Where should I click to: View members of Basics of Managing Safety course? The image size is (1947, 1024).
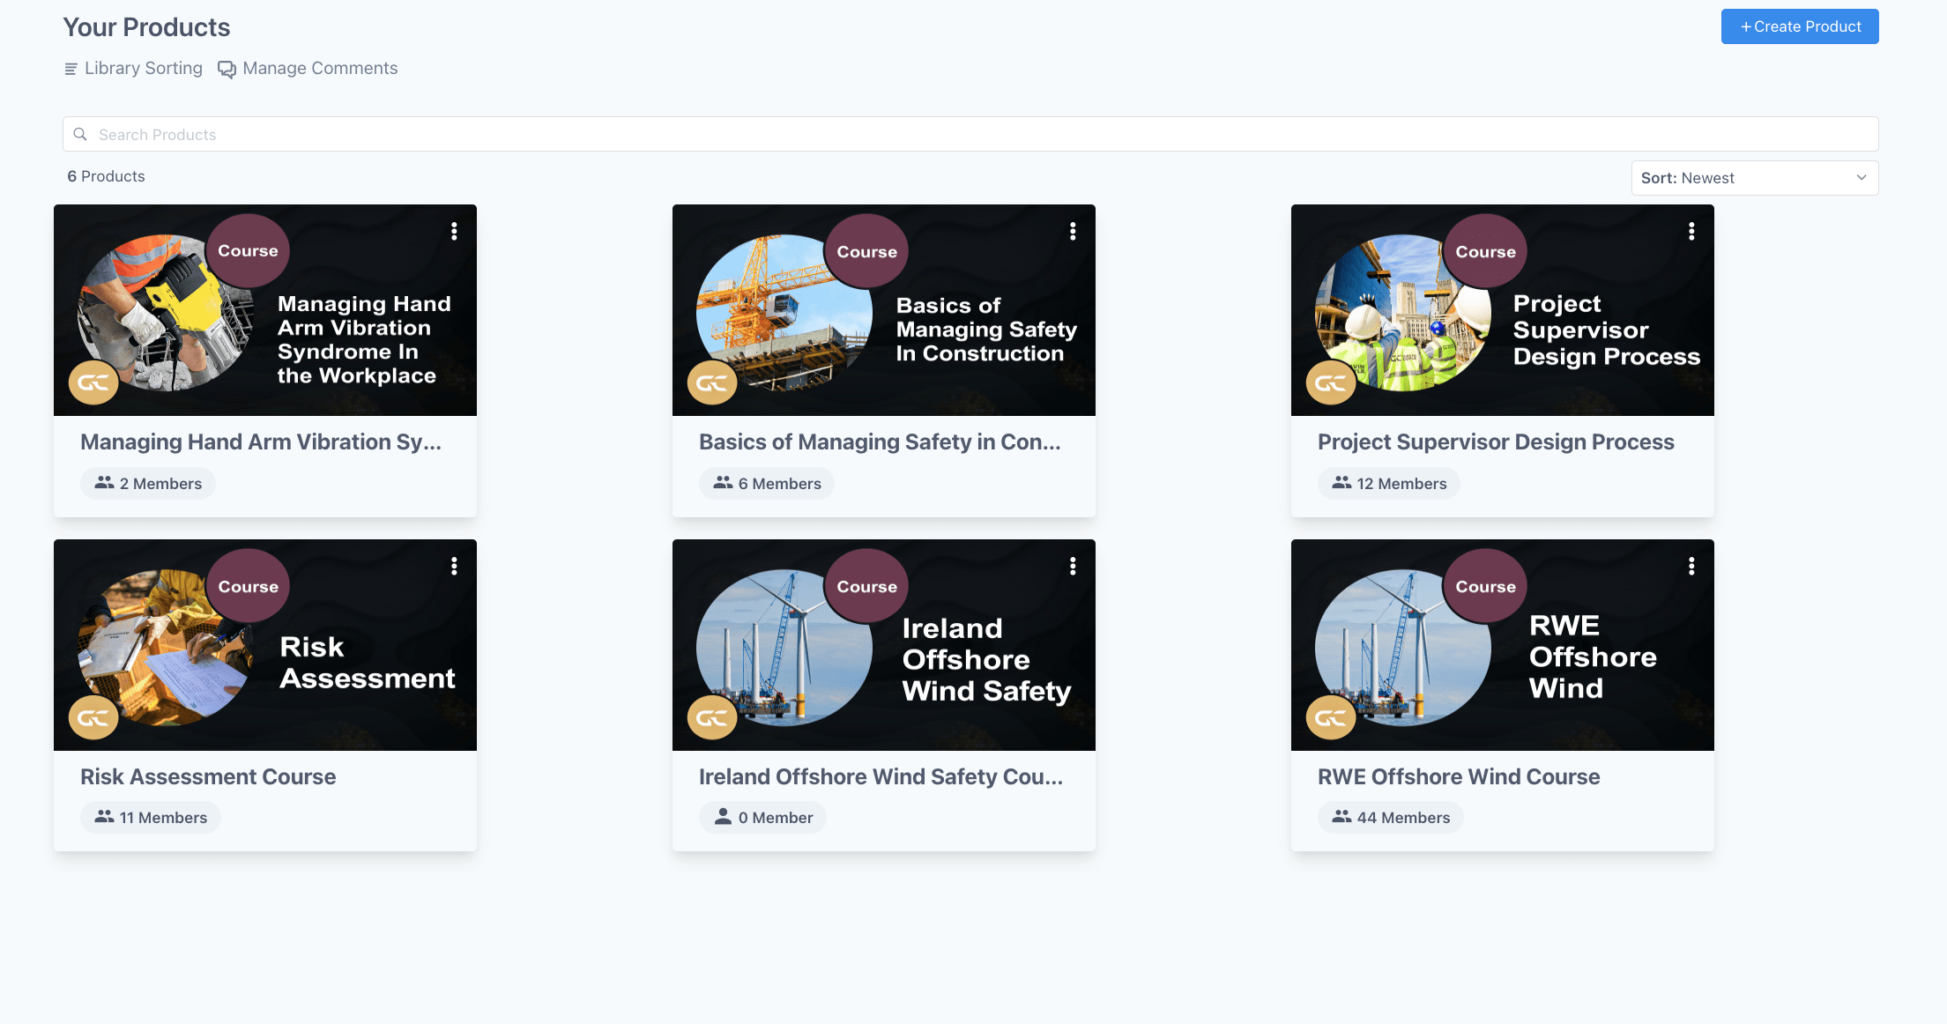(x=768, y=483)
